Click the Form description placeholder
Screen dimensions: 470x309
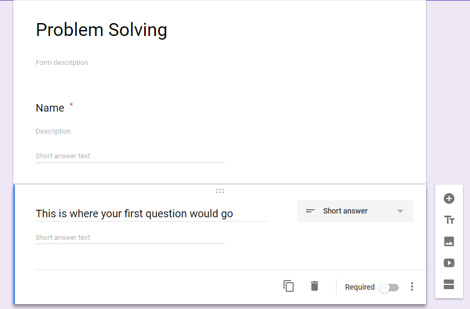(x=62, y=62)
